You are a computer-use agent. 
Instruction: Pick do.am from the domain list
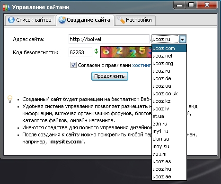coord(169,154)
